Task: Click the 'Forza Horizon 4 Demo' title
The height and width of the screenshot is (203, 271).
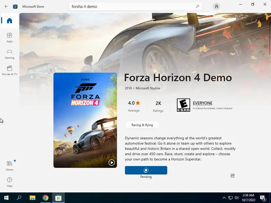Action: pyautogui.click(x=178, y=77)
